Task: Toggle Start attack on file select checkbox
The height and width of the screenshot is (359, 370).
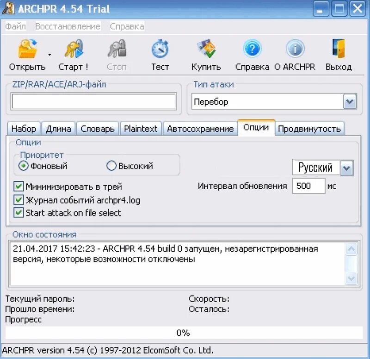Action: (18, 213)
